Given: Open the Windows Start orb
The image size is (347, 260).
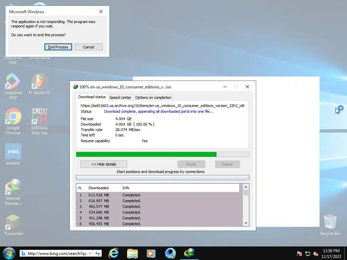Looking at the screenshot, I should click(x=9, y=253).
